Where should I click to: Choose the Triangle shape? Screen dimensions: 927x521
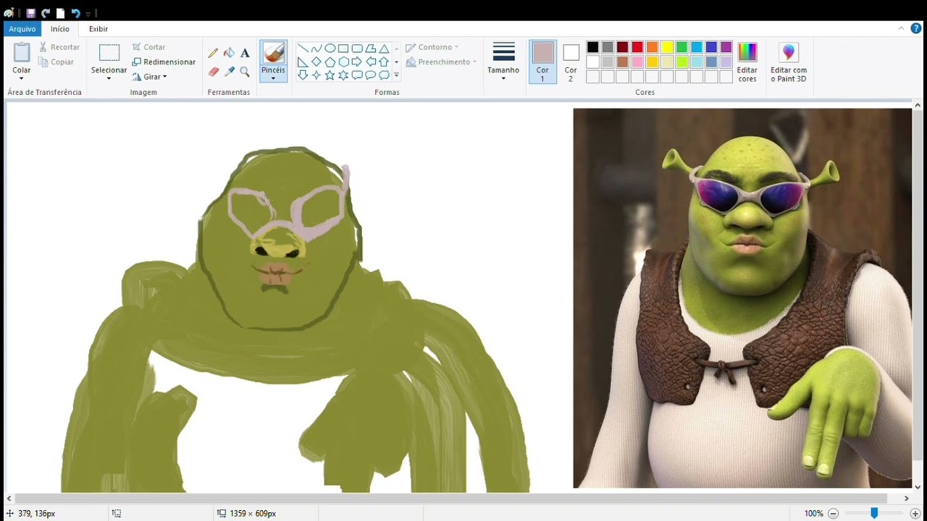pos(384,48)
